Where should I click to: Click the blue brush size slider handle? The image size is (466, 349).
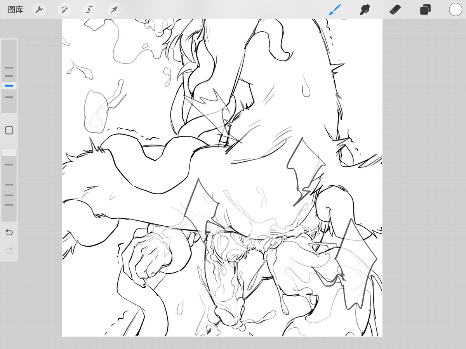9,86
